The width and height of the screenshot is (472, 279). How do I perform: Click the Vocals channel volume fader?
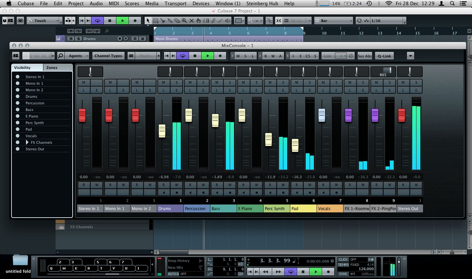322,115
